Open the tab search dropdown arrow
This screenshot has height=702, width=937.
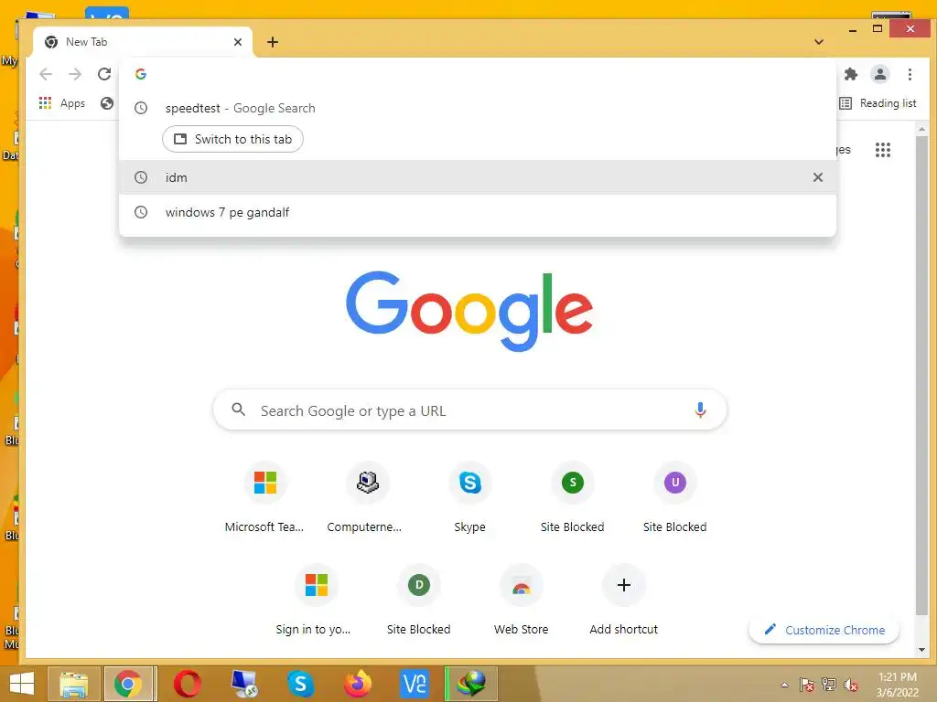tap(819, 42)
